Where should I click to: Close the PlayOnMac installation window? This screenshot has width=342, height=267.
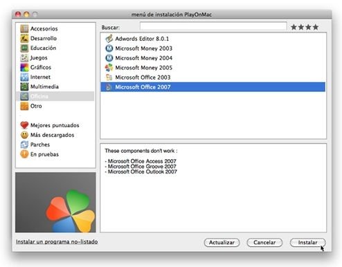point(18,15)
